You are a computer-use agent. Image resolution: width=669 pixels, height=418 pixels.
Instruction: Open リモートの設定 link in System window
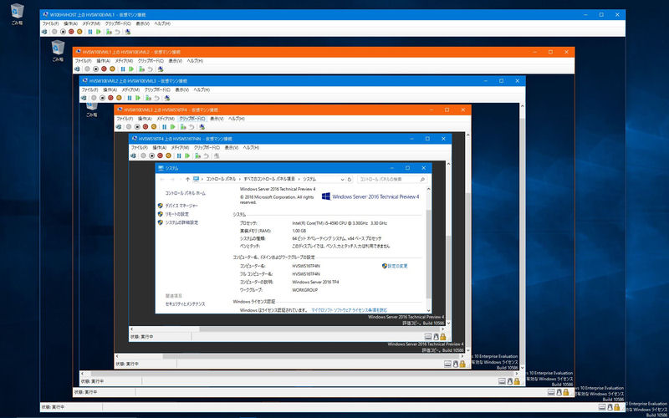[176, 214]
